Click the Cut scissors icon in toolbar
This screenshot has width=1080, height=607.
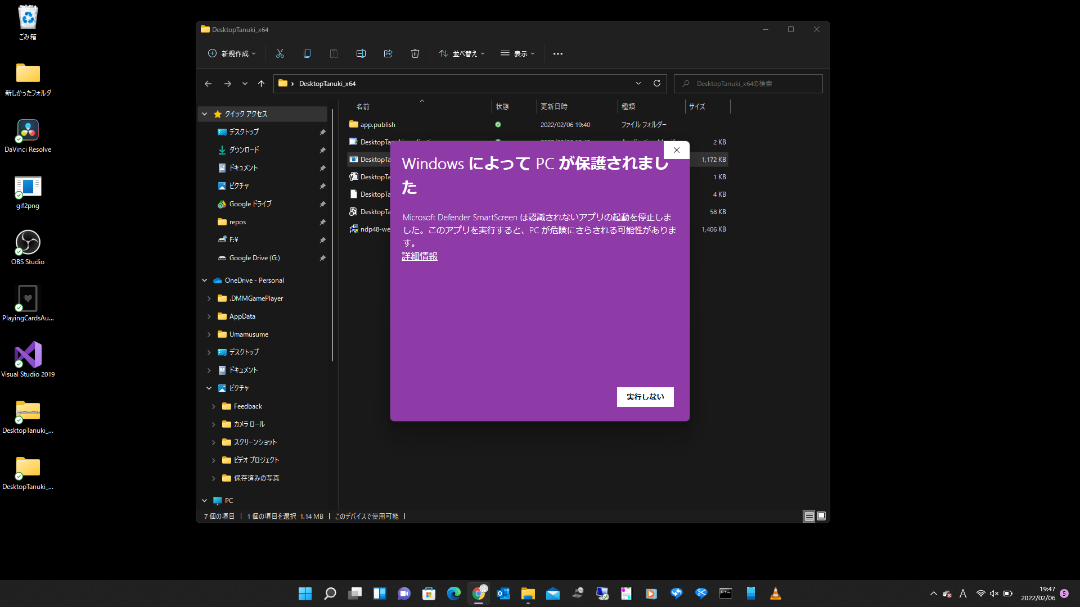pos(280,53)
